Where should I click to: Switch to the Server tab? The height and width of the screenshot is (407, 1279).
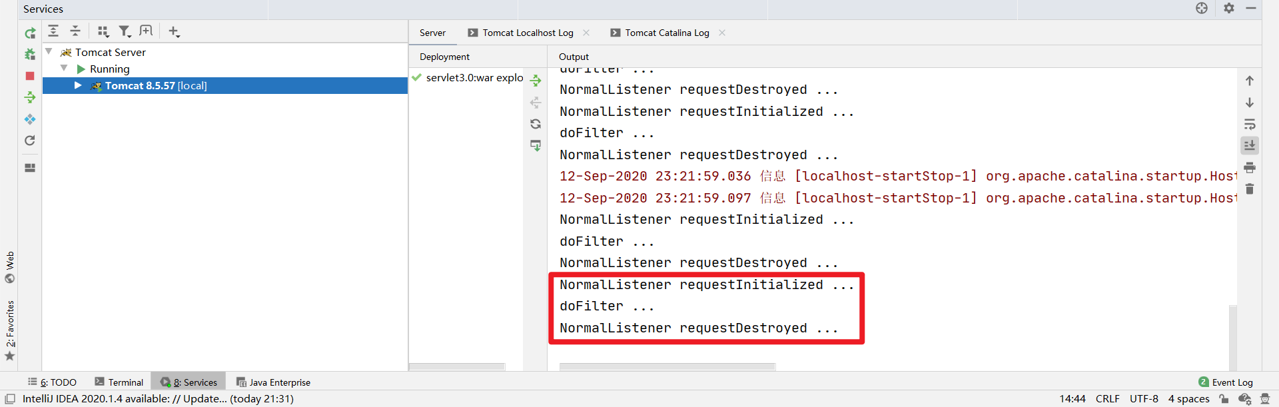coord(432,33)
